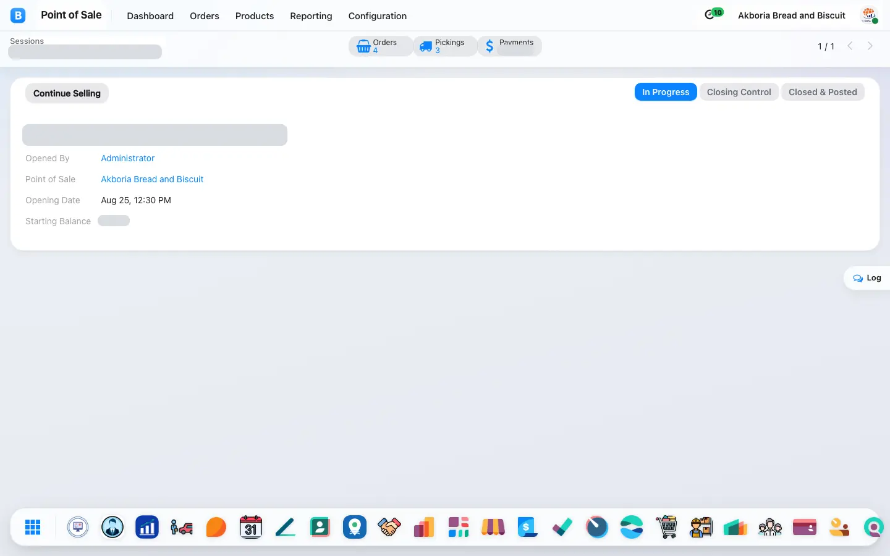Select the In Progress status stage
This screenshot has width=890, height=556.
(x=666, y=92)
